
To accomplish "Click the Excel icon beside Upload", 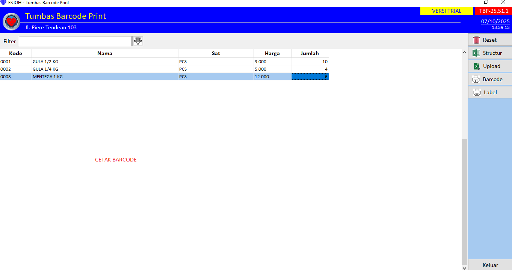I will click(x=476, y=66).
